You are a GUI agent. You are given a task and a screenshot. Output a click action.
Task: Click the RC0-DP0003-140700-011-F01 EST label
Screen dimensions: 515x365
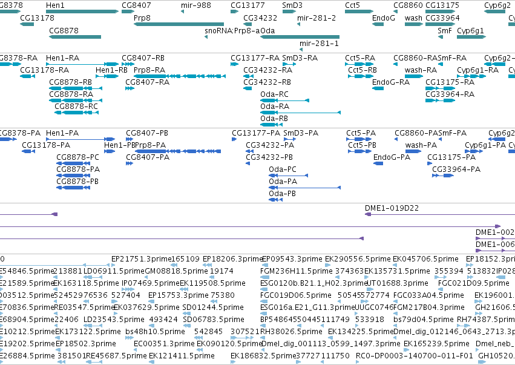coord(415,356)
